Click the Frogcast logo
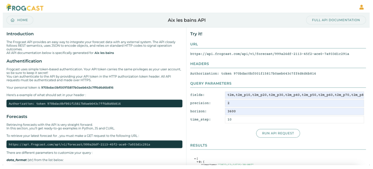The image size is (373, 169). point(25,7)
